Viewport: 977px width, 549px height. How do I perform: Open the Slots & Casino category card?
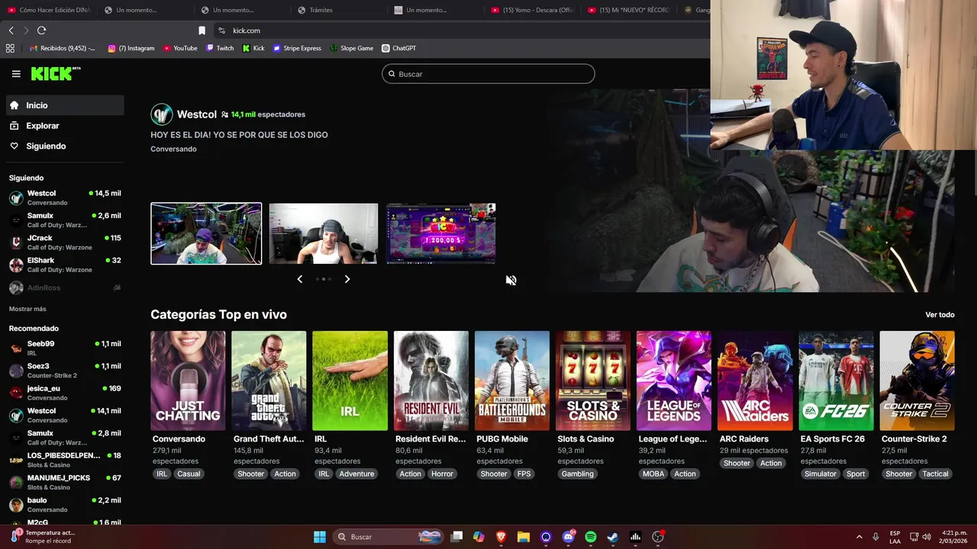click(593, 380)
